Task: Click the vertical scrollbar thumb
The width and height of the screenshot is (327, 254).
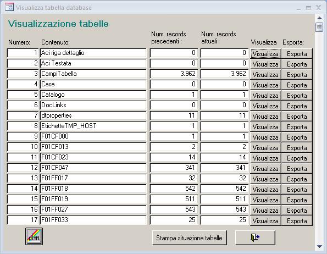Action: [x=319, y=27]
